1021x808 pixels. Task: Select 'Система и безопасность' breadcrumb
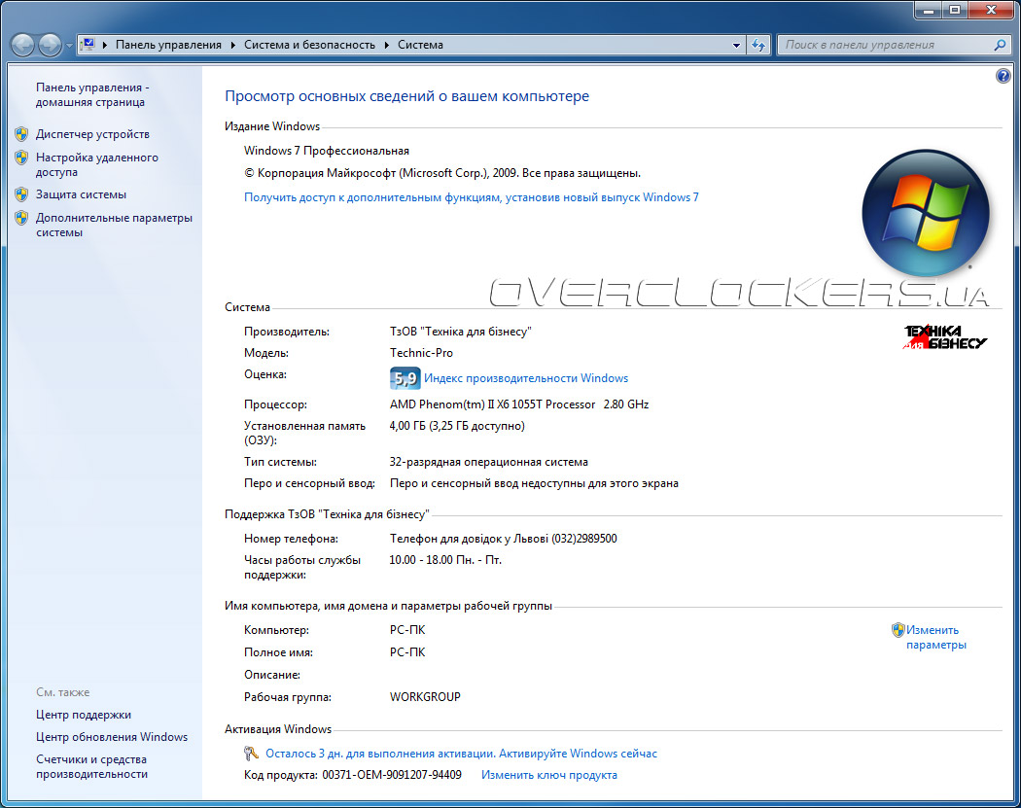point(309,45)
